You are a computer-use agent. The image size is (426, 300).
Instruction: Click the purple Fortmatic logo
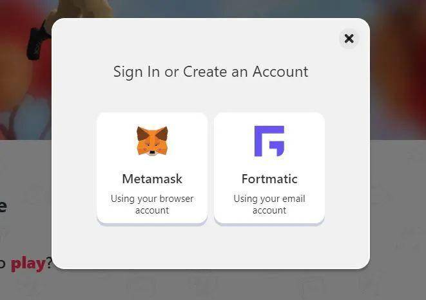pos(269,141)
